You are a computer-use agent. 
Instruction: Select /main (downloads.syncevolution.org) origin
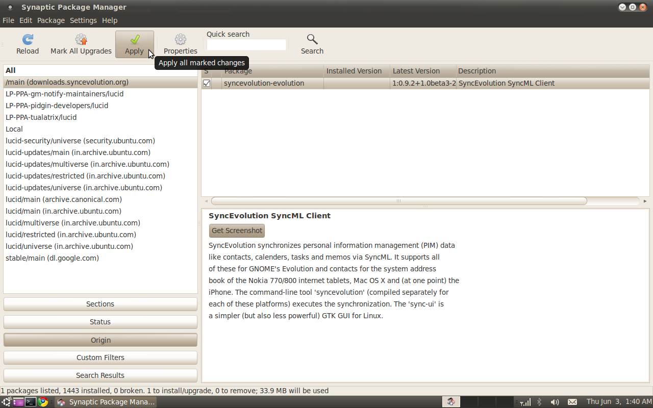pyautogui.click(x=101, y=82)
